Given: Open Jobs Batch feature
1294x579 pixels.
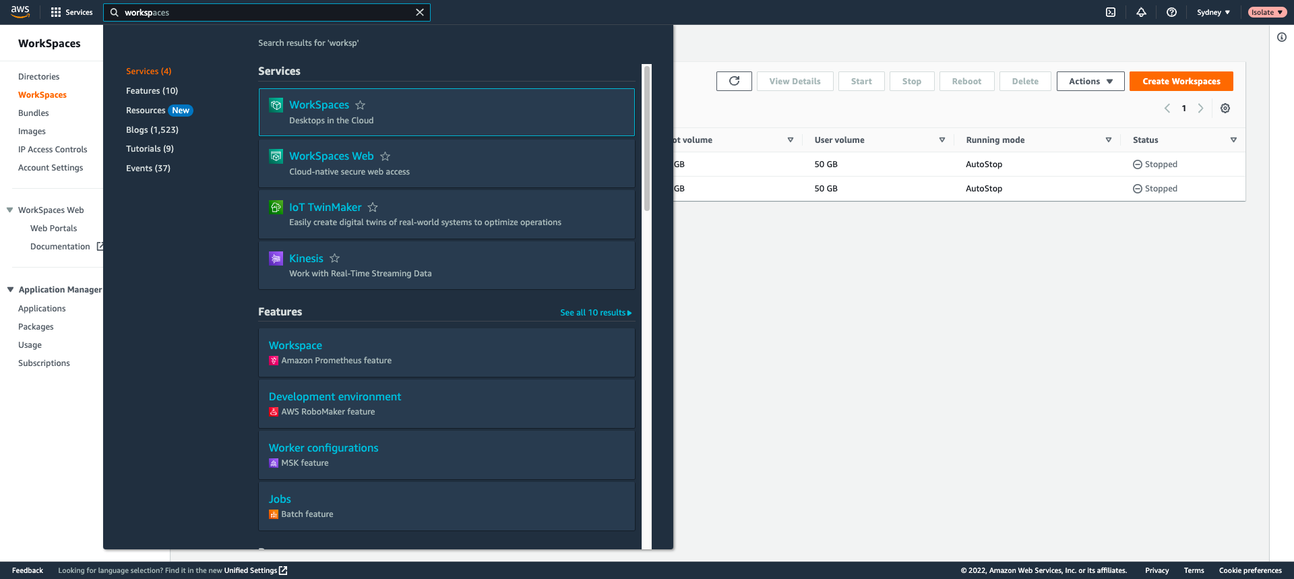Looking at the screenshot, I should (446, 506).
